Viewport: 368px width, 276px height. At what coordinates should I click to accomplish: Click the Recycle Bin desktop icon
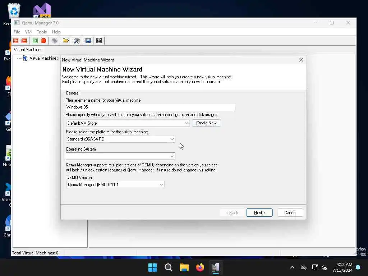(x=14, y=10)
